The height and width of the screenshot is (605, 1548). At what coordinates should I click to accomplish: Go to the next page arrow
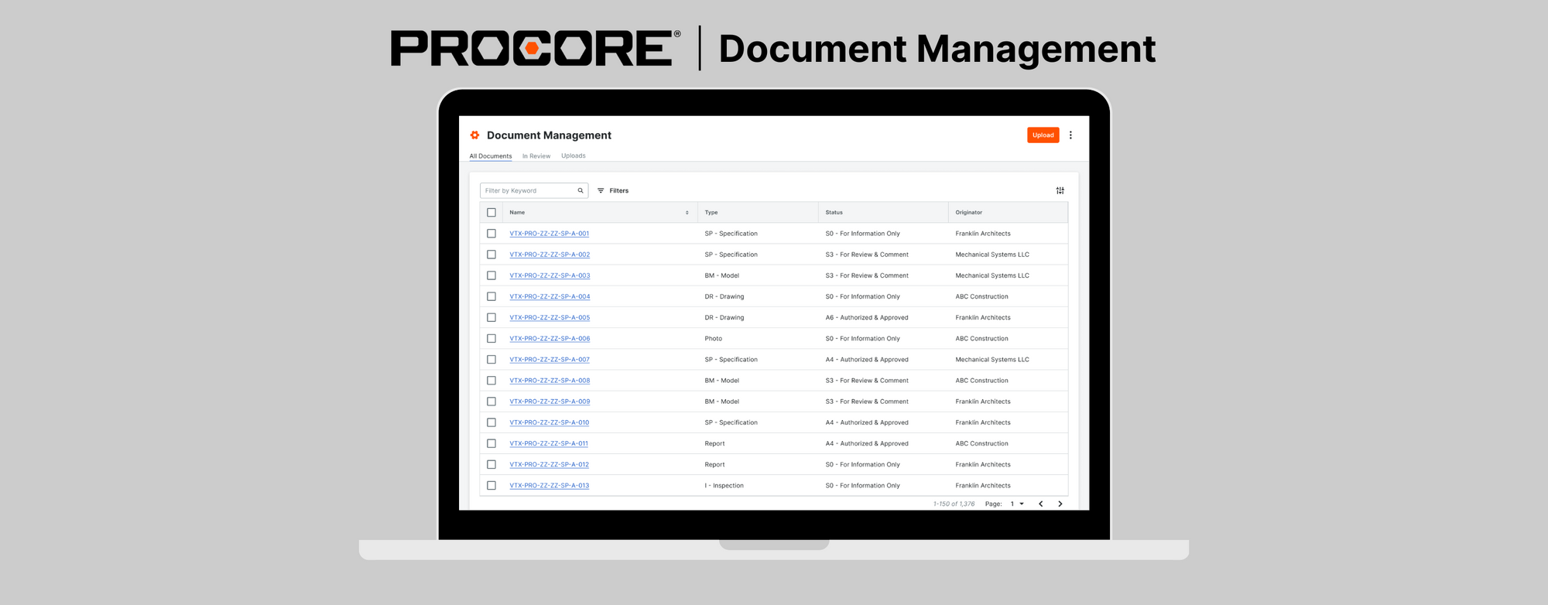tap(1060, 504)
